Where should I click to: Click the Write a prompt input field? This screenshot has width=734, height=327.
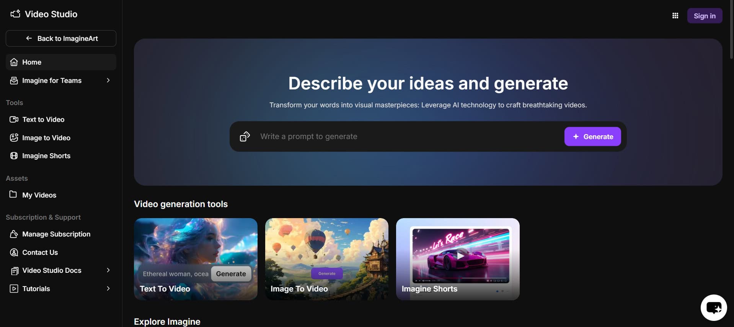click(409, 136)
